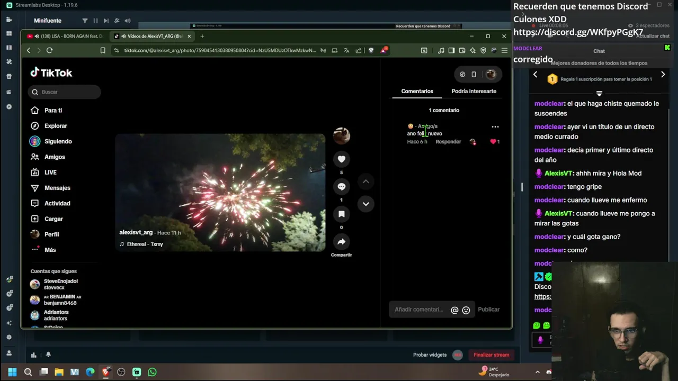Screen dimensions: 678x381
Task: Click the alexisvt_arg username on post
Action: coord(136,232)
